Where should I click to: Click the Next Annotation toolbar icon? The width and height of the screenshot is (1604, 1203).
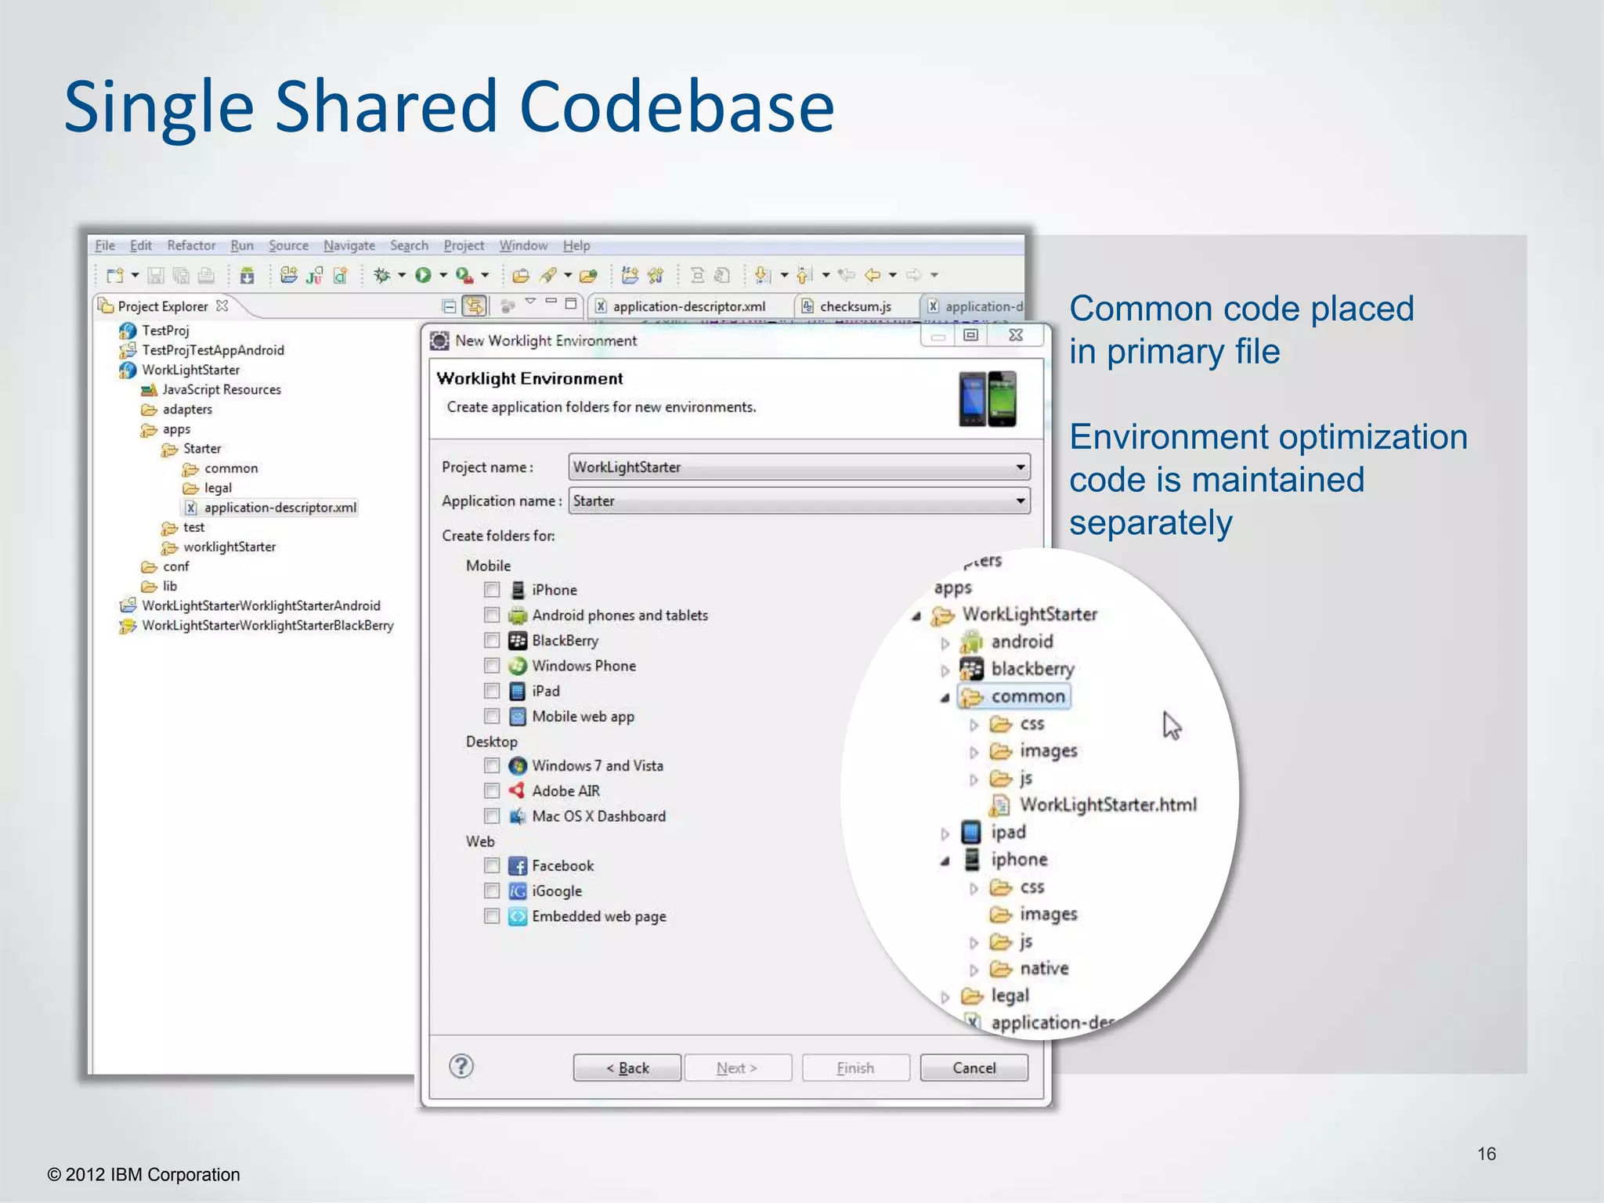click(x=762, y=276)
